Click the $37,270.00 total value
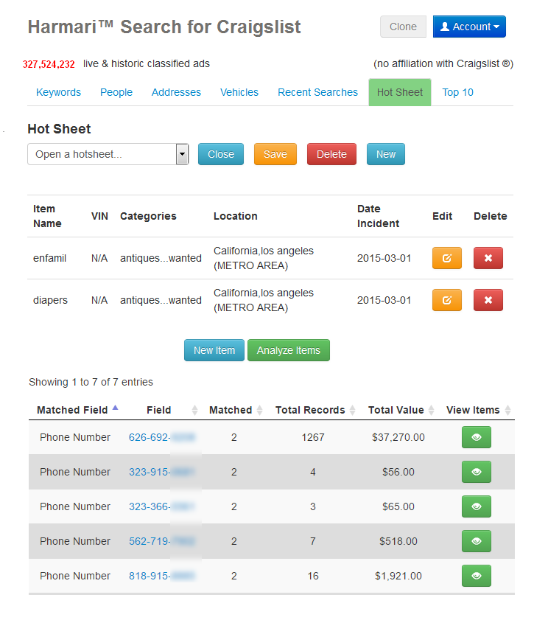Viewport: 548px width, 620px height. (x=398, y=437)
